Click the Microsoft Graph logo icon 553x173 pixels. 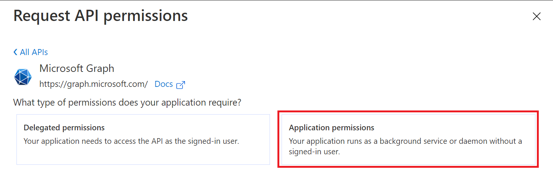point(23,77)
